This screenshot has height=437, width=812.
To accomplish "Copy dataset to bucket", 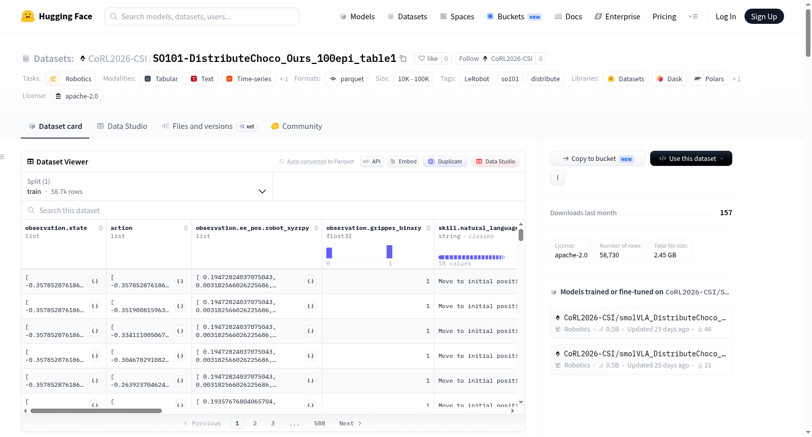I will [598, 158].
